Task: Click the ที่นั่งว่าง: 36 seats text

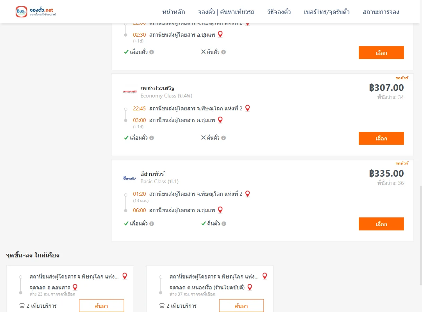Action: pyautogui.click(x=390, y=183)
